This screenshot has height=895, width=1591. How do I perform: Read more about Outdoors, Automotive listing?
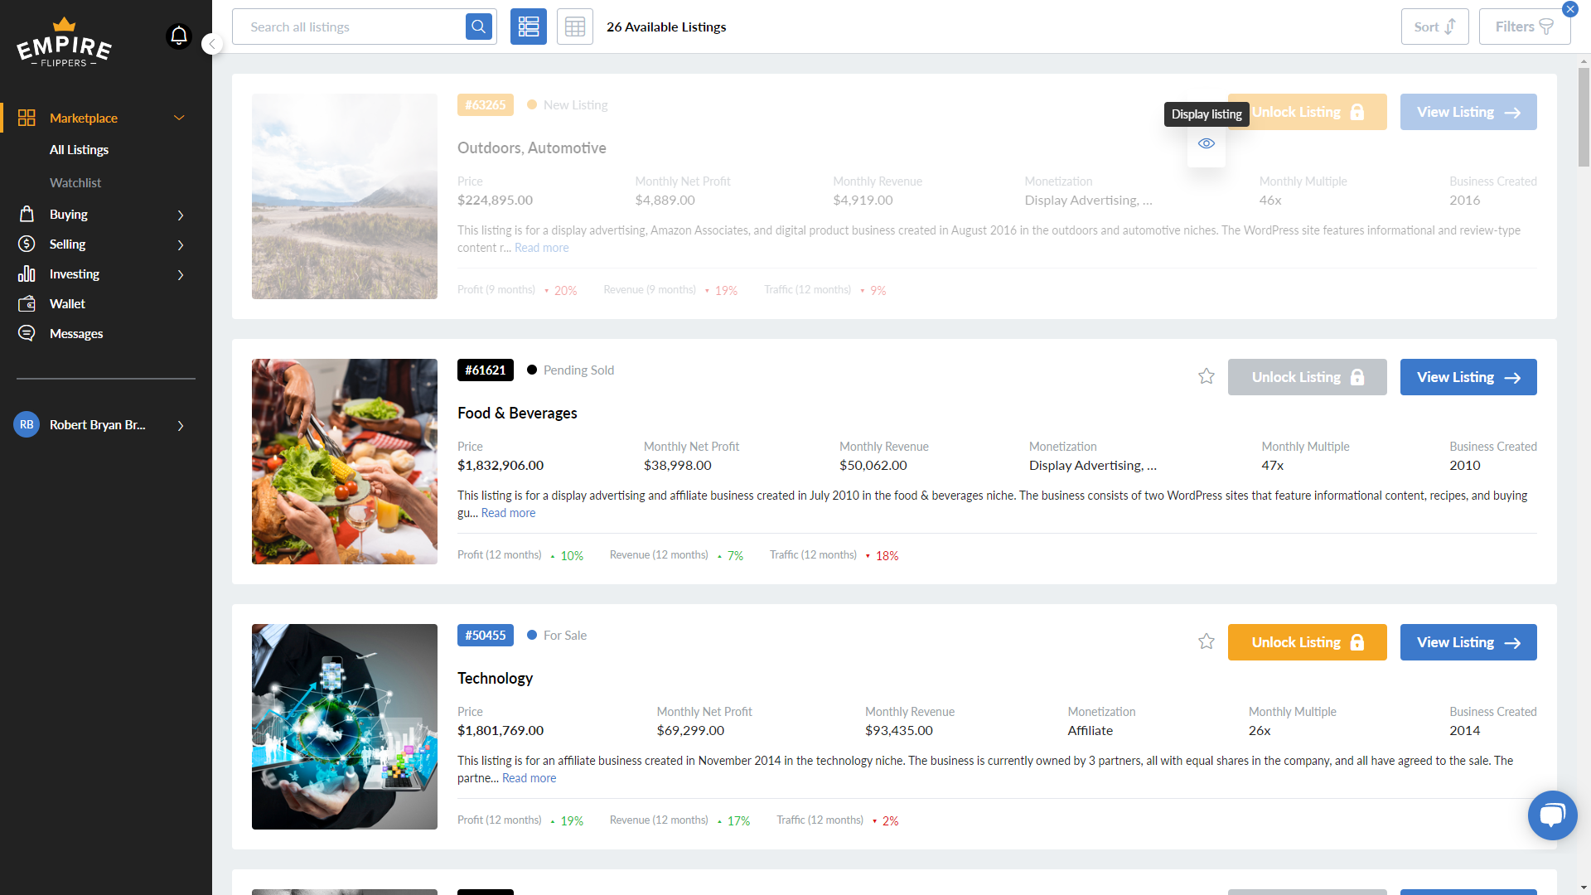[x=542, y=248]
